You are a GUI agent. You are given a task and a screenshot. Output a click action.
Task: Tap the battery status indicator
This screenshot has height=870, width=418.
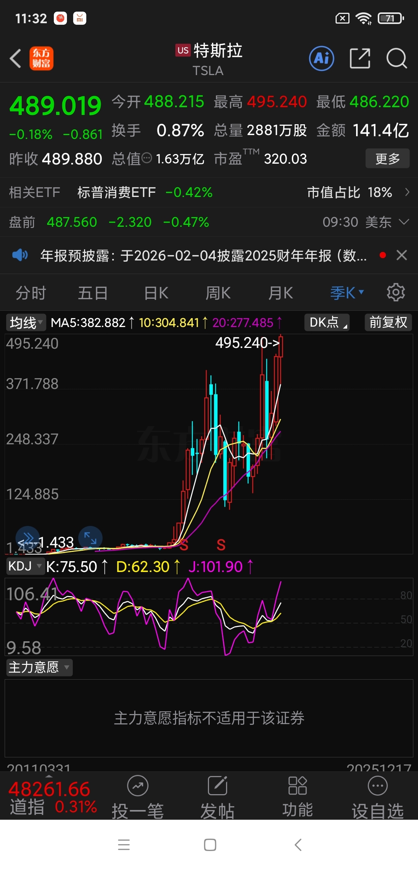pyautogui.click(x=391, y=18)
